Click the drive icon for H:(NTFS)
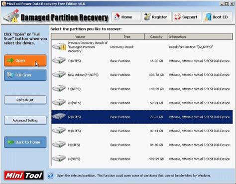 pos(59,131)
